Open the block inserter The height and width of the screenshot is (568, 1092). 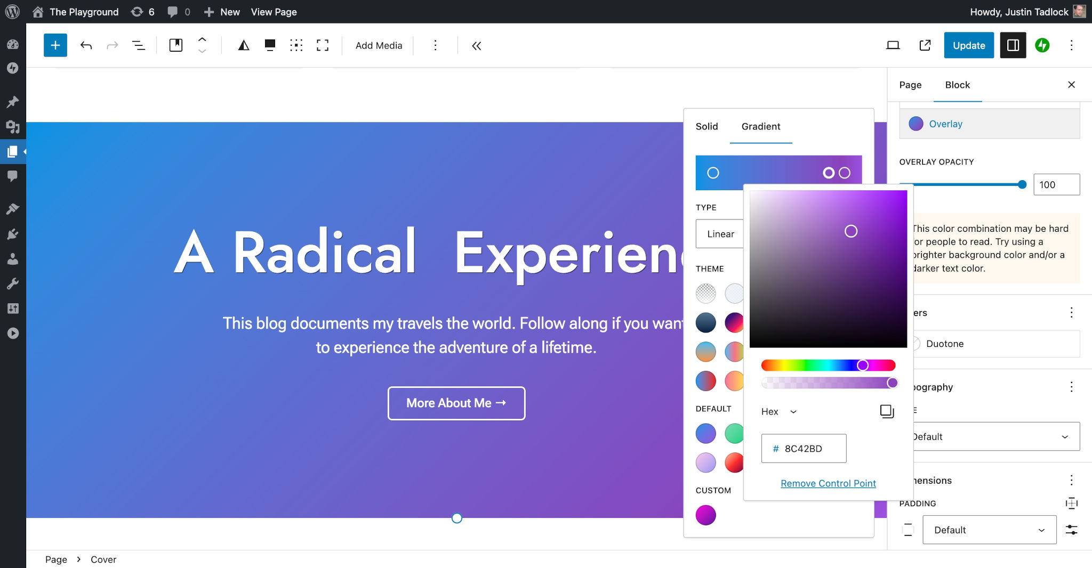[x=55, y=45]
